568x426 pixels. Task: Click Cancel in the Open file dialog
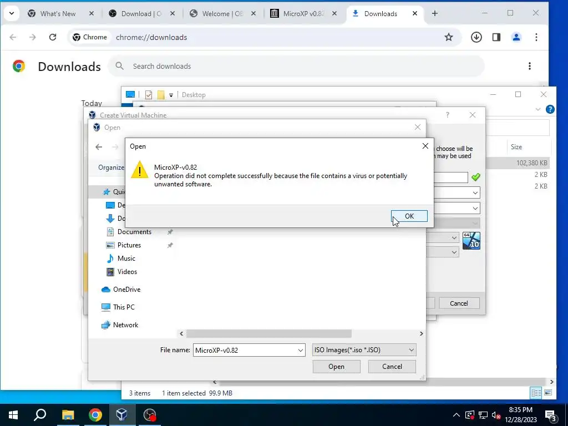pyautogui.click(x=392, y=367)
